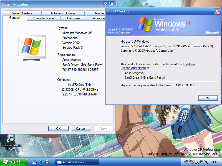Click the Windows XP Professional banner logo
Screen dimensions: 222x166
[x=164, y=24]
